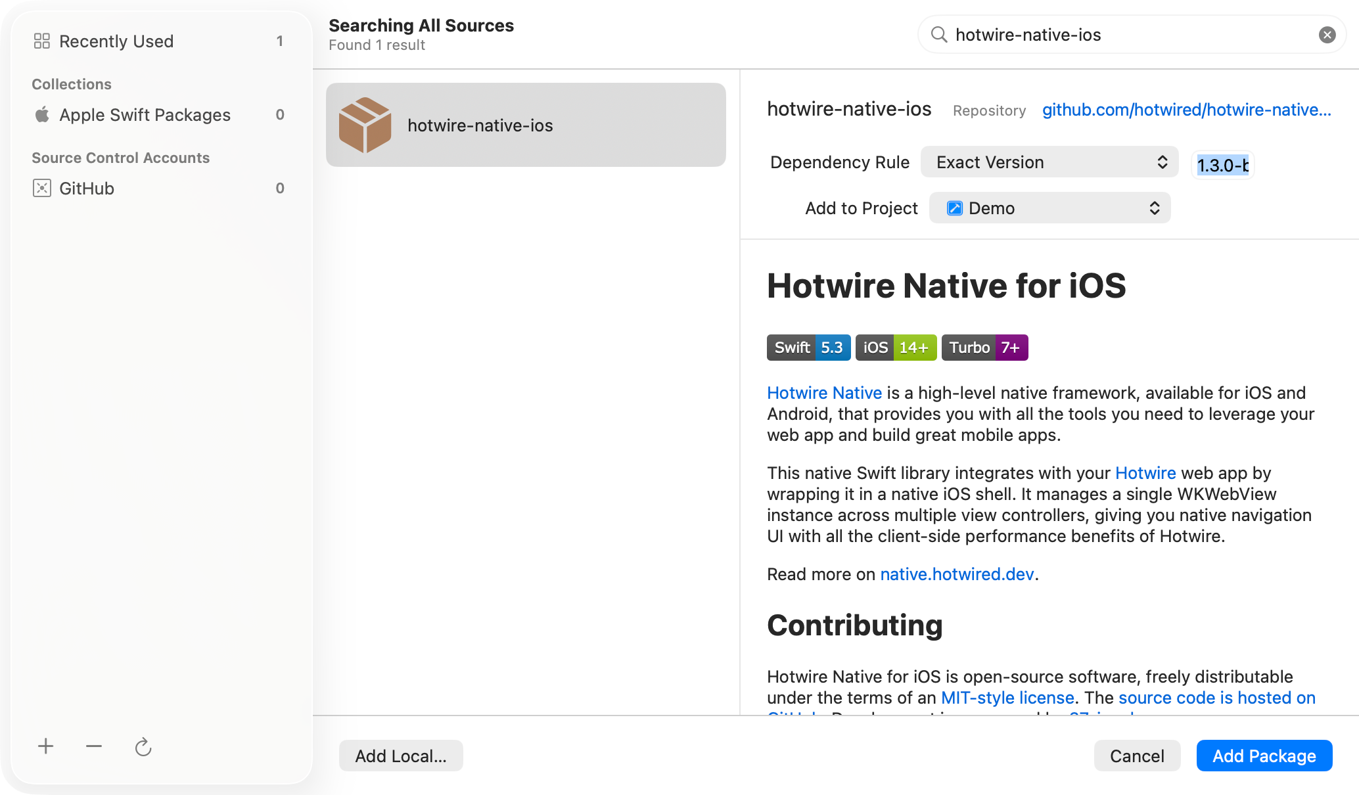Open the Dependency Rule dropdown
The width and height of the screenshot is (1359, 795).
click(1049, 162)
